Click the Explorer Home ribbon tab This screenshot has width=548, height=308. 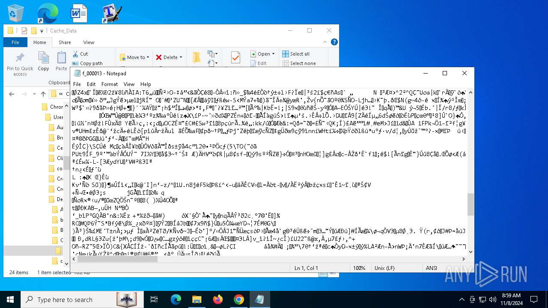(x=39, y=42)
